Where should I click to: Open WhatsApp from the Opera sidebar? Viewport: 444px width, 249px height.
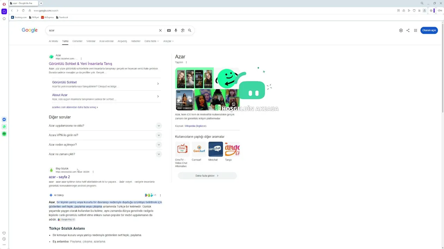4,127
